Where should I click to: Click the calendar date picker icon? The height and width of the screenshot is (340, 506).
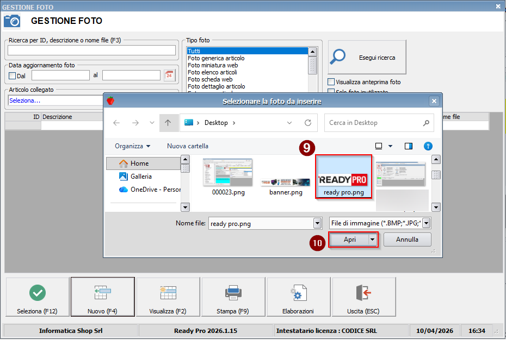[169, 75]
